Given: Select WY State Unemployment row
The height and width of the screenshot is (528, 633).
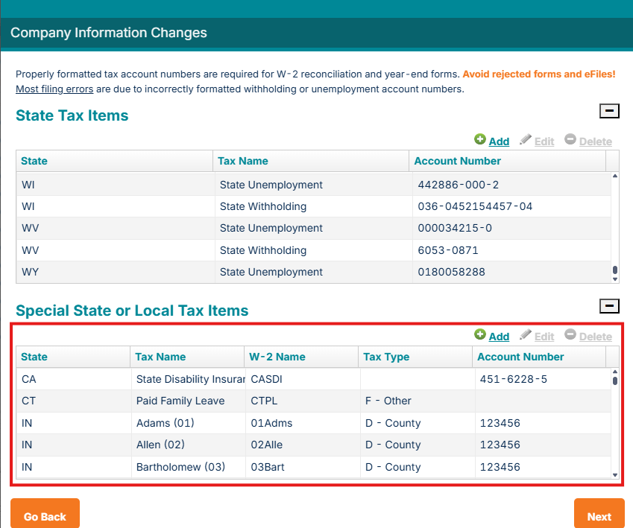Looking at the screenshot, I should click(x=314, y=272).
